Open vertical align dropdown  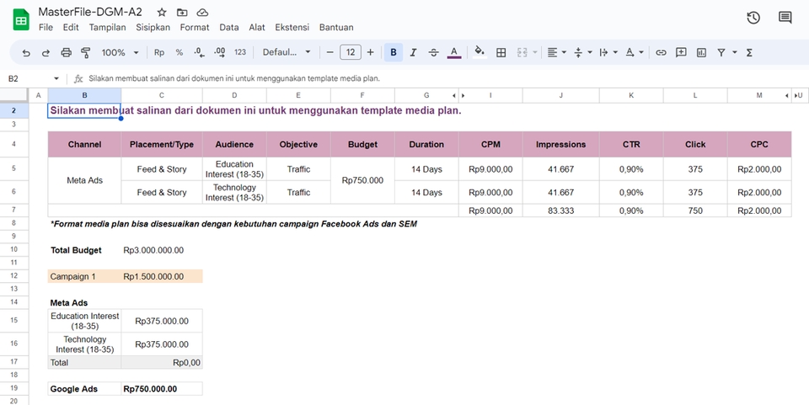click(583, 52)
